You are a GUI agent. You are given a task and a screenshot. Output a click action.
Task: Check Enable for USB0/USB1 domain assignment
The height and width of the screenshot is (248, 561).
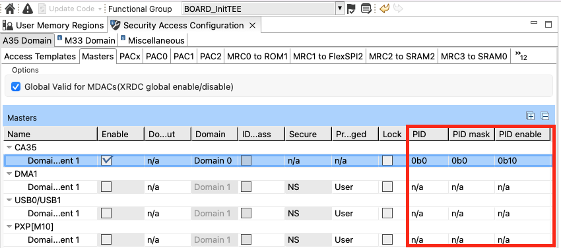click(x=106, y=213)
